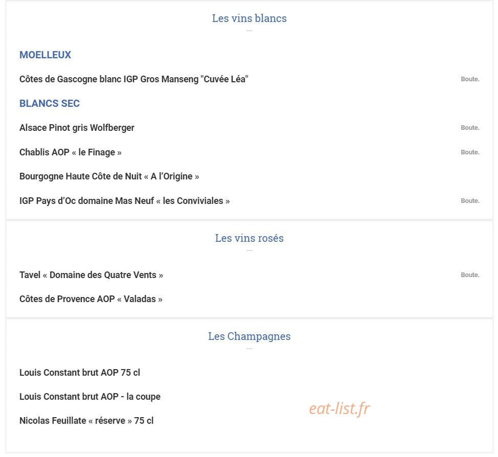Select the MOELLEUX category label
This screenshot has height=457, width=498.
(x=45, y=55)
